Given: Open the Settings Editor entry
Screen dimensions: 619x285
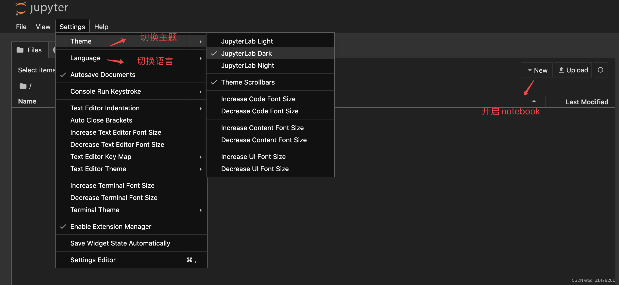Looking at the screenshot, I should [93, 260].
